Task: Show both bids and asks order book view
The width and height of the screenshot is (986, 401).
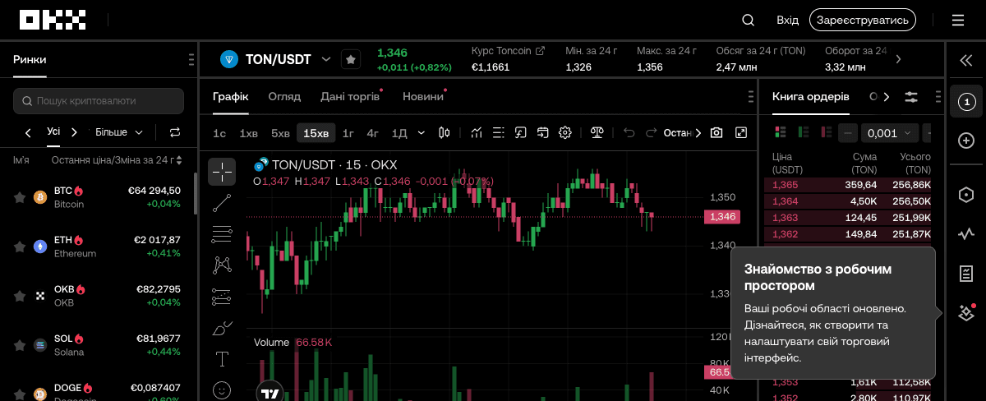Action: tap(781, 132)
